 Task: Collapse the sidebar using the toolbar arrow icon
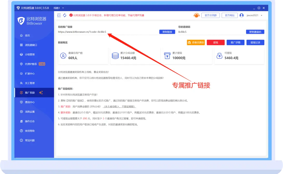(59, 15)
